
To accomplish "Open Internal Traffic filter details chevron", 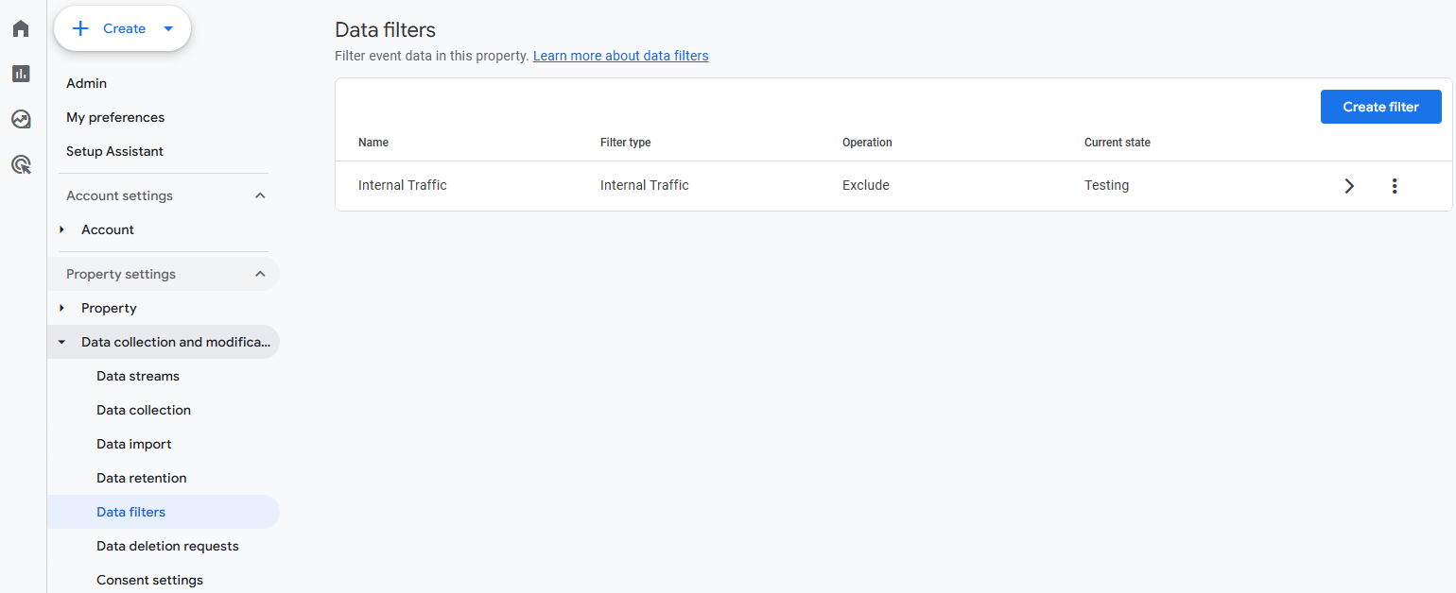I will tap(1349, 186).
